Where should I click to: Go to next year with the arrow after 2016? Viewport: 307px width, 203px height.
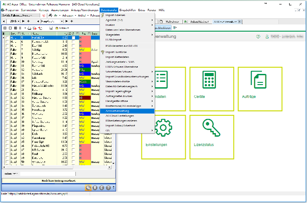[x=24, y=21]
